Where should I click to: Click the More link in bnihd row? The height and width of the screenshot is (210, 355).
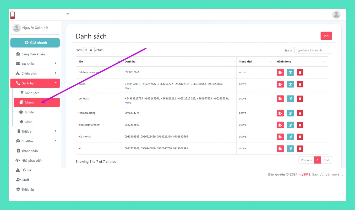coord(128,88)
